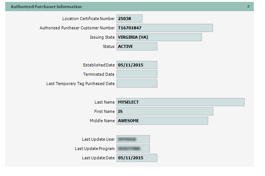The image size is (265, 176).
Task: Select the Authorized Purchaser Customer Number field
Action: (164, 28)
